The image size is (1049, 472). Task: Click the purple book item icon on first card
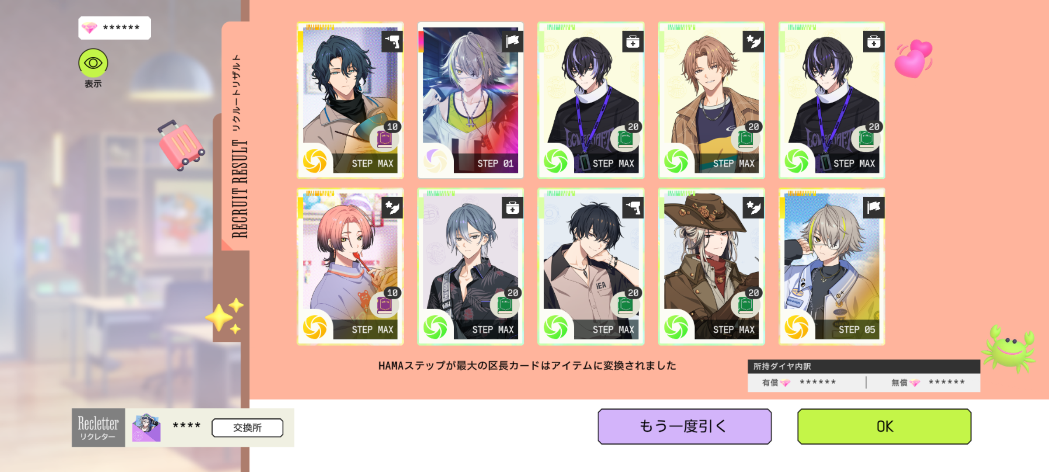[384, 140]
